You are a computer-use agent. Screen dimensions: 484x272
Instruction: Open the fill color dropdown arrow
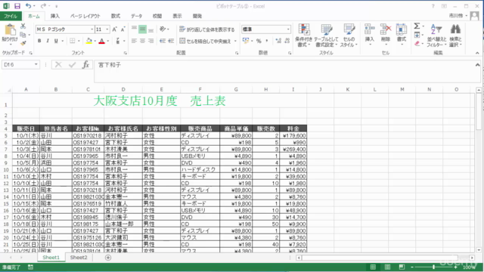pos(95,41)
